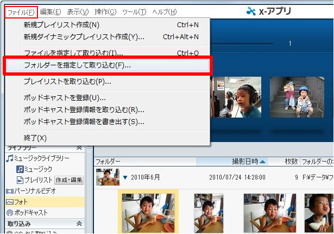Select 新規プレイリスト作成(N) from menu
This screenshot has height=234, width=334.
(x=61, y=24)
